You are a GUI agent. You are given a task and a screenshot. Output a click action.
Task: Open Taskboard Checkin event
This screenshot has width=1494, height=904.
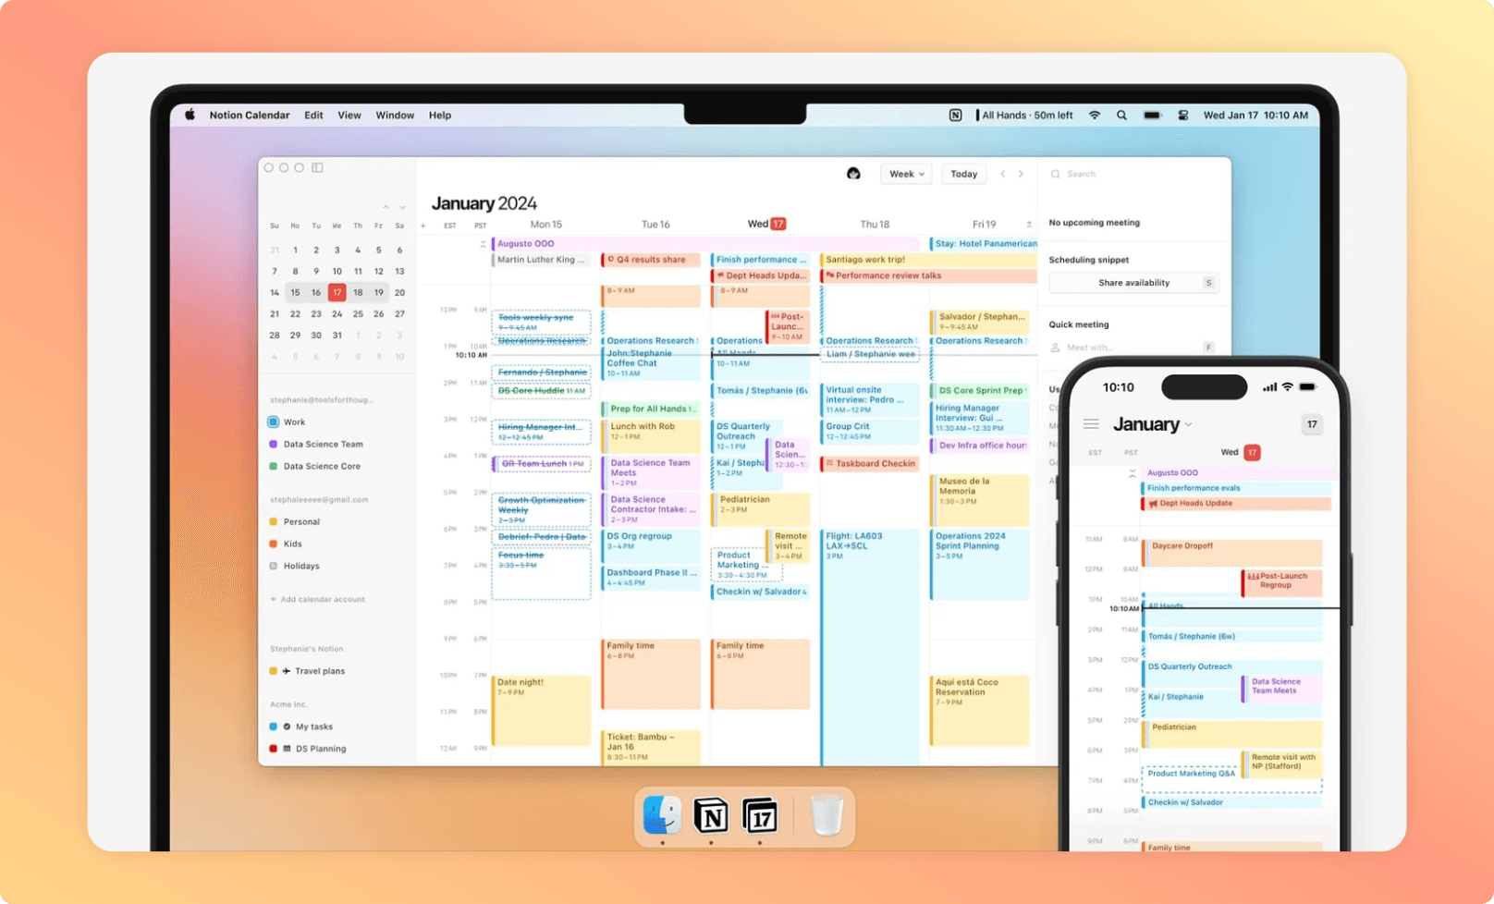point(870,464)
